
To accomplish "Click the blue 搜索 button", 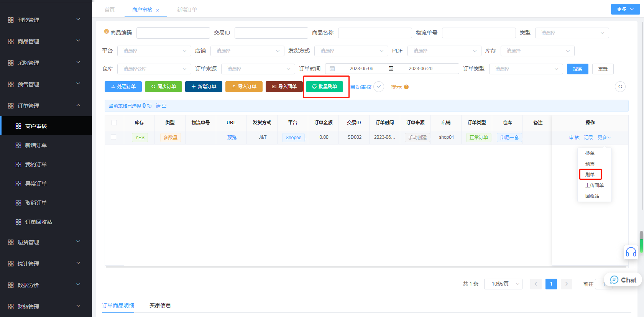I will coord(578,69).
